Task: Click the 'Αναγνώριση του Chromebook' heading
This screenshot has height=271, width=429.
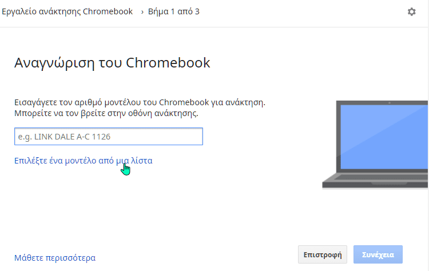Action: coord(112,63)
